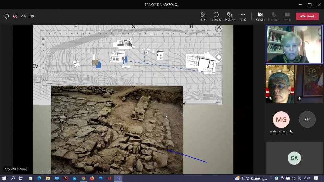Open the Kişiler participants panel
The height and width of the screenshot is (182, 324).
pos(203,16)
